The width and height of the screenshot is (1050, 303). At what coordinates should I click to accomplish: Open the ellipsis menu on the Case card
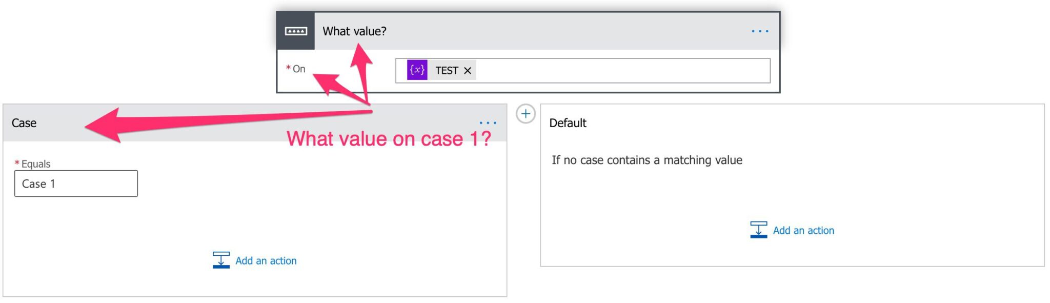[488, 123]
